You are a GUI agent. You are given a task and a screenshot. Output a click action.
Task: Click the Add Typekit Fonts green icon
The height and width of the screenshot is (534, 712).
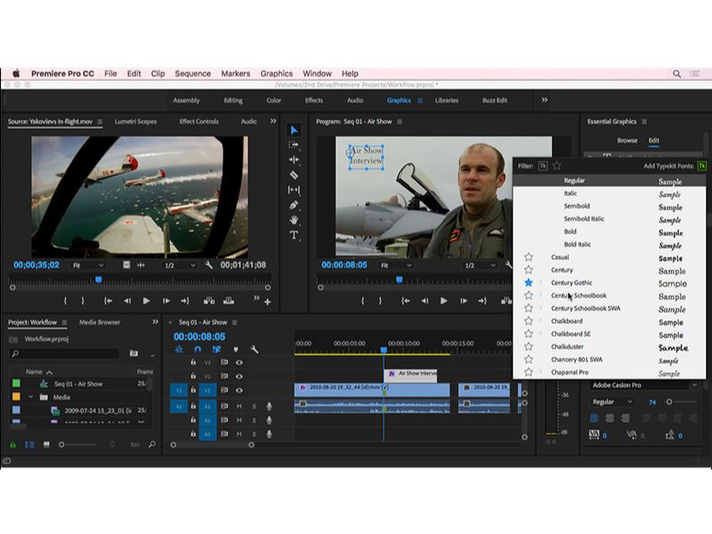tap(701, 166)
